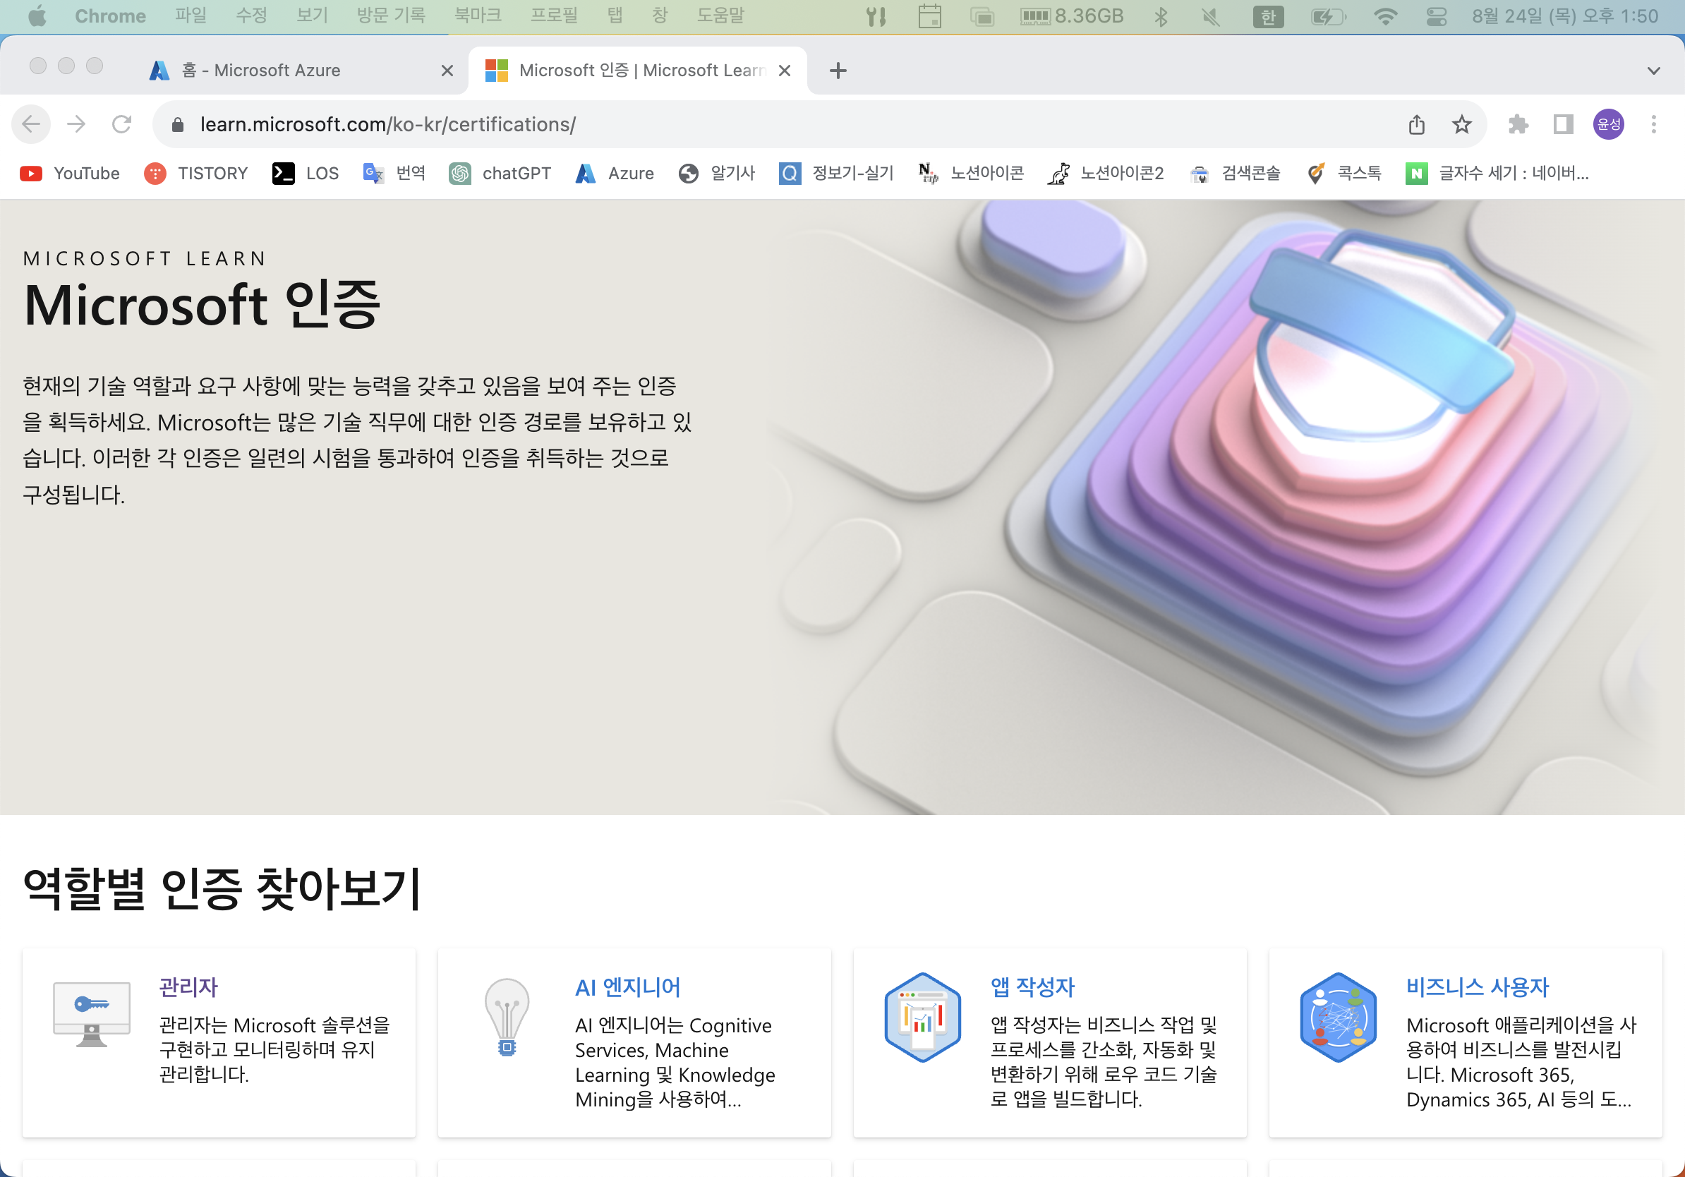Open the TISTORY bookmark
Viewport: 1685px width, 1177px height.
196,173
